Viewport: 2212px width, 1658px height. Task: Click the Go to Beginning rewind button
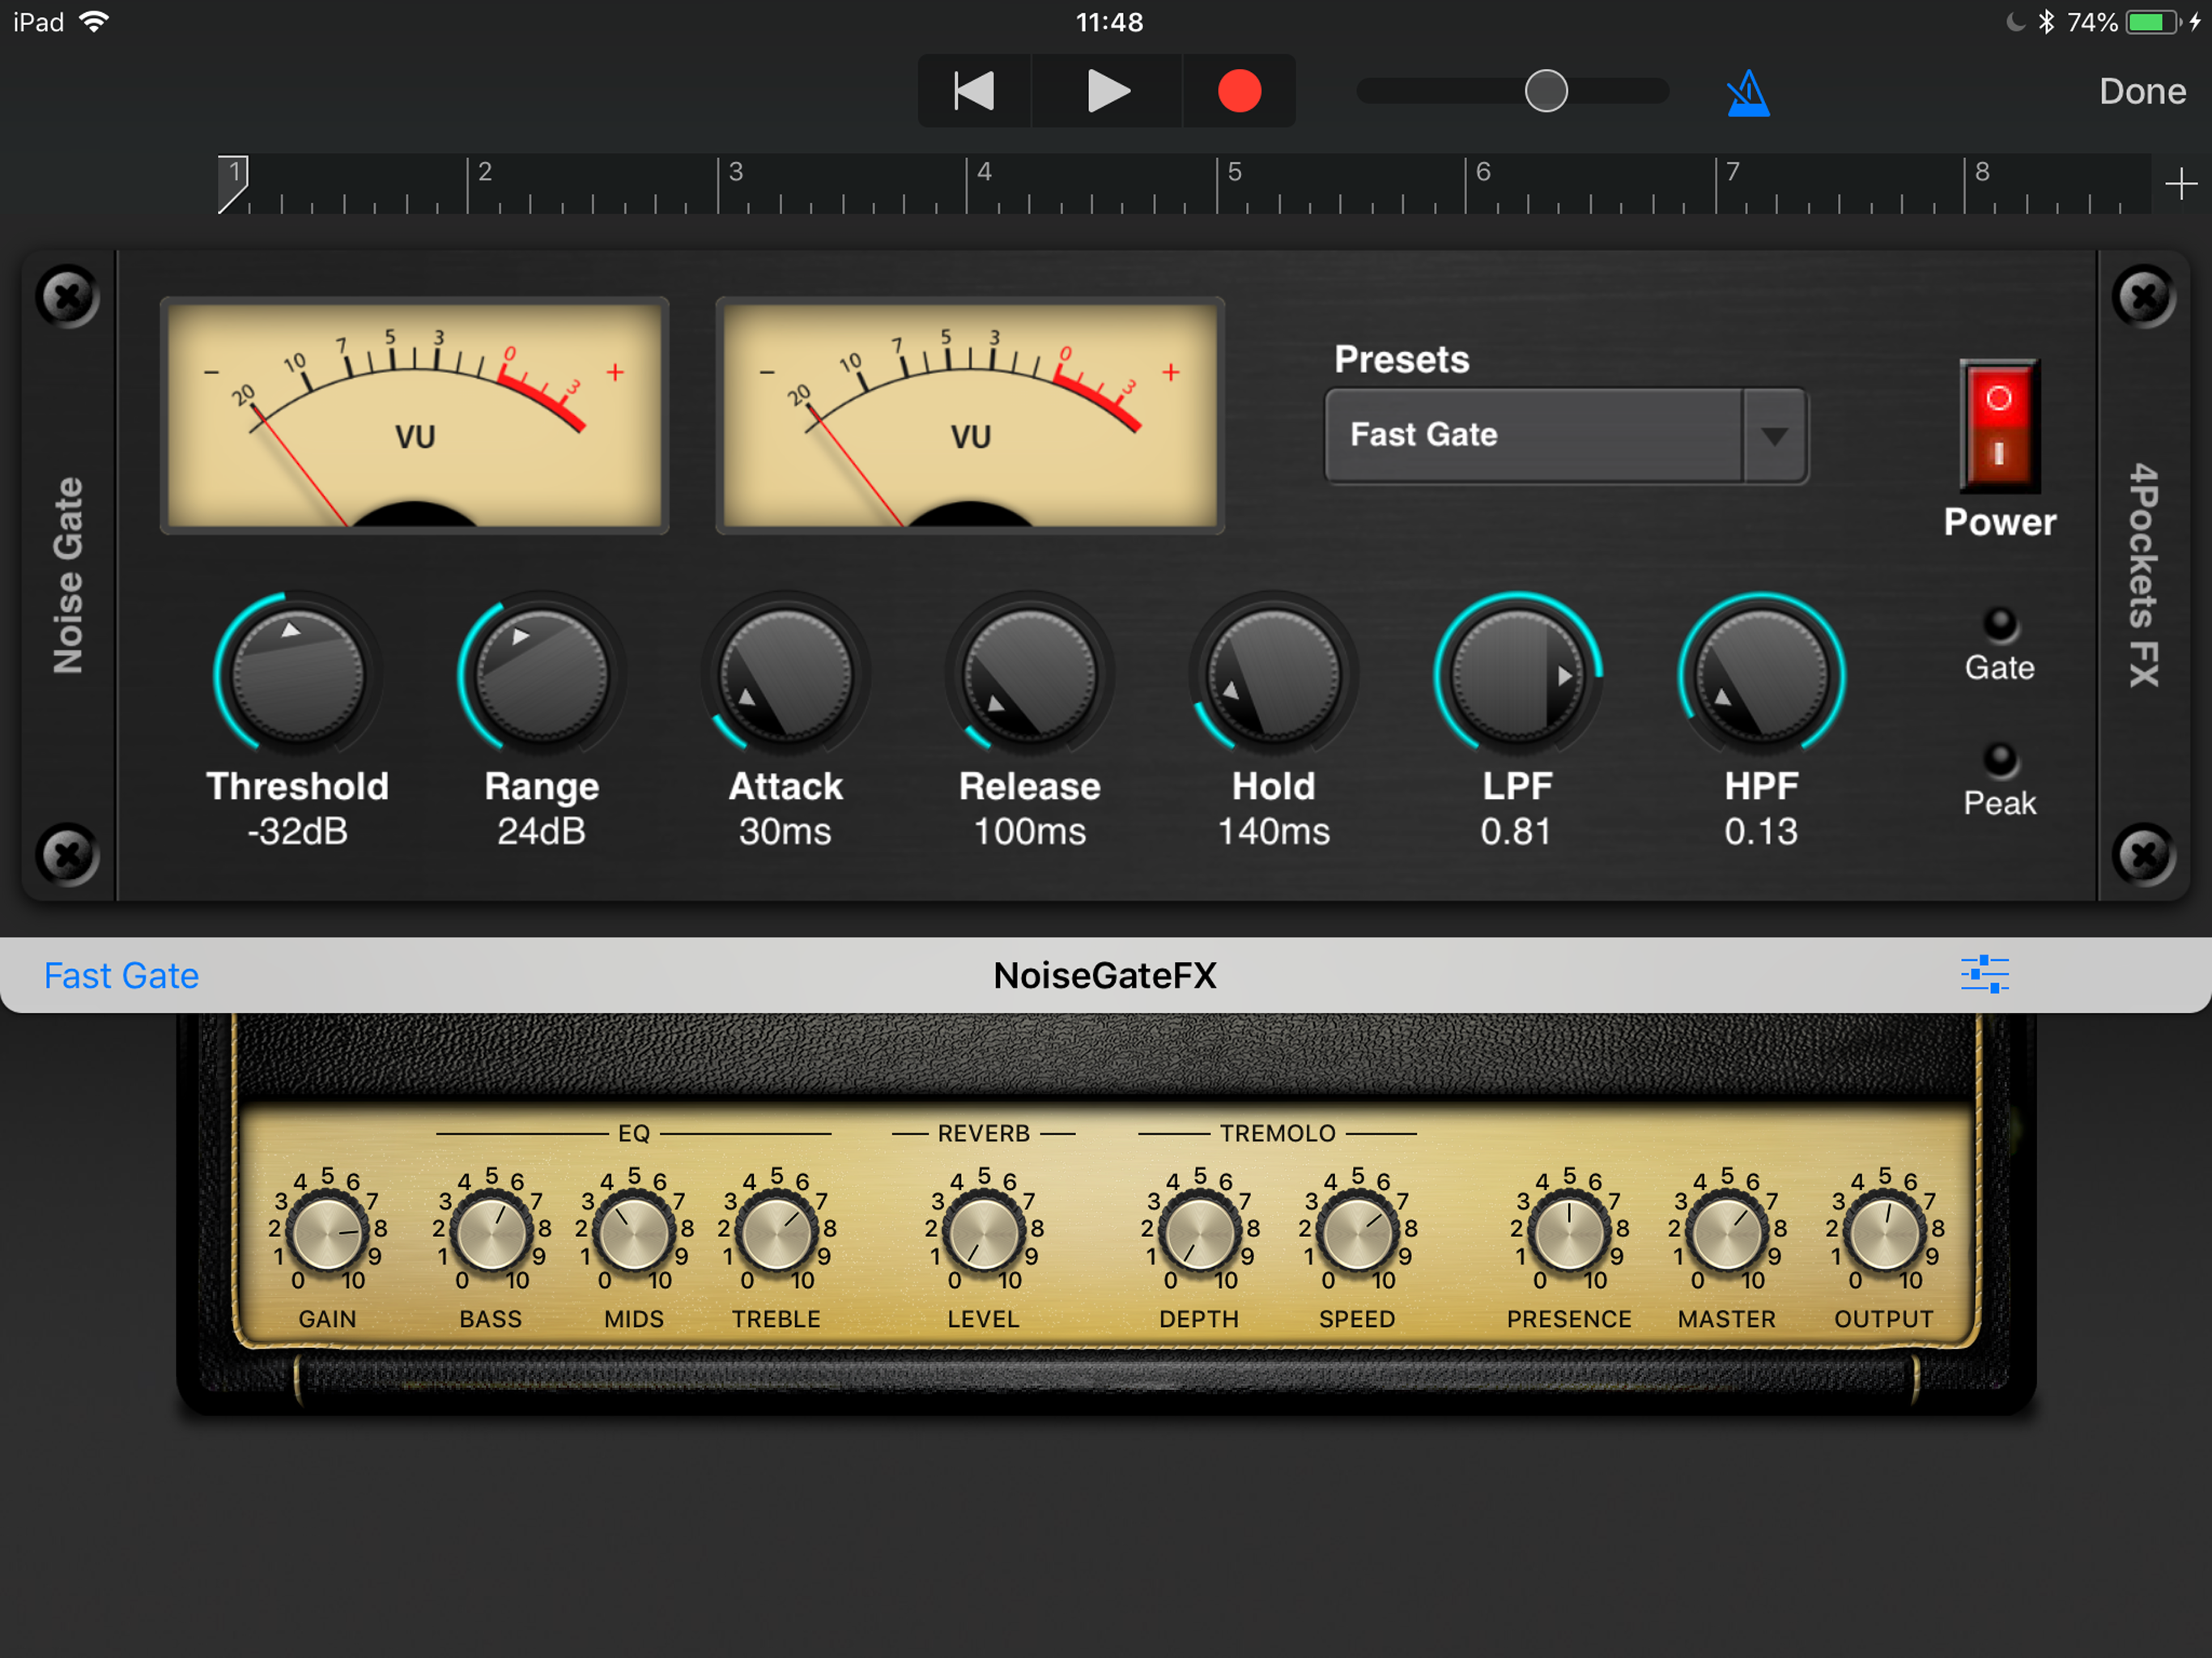pyautogui.click(x=973, y=91)
